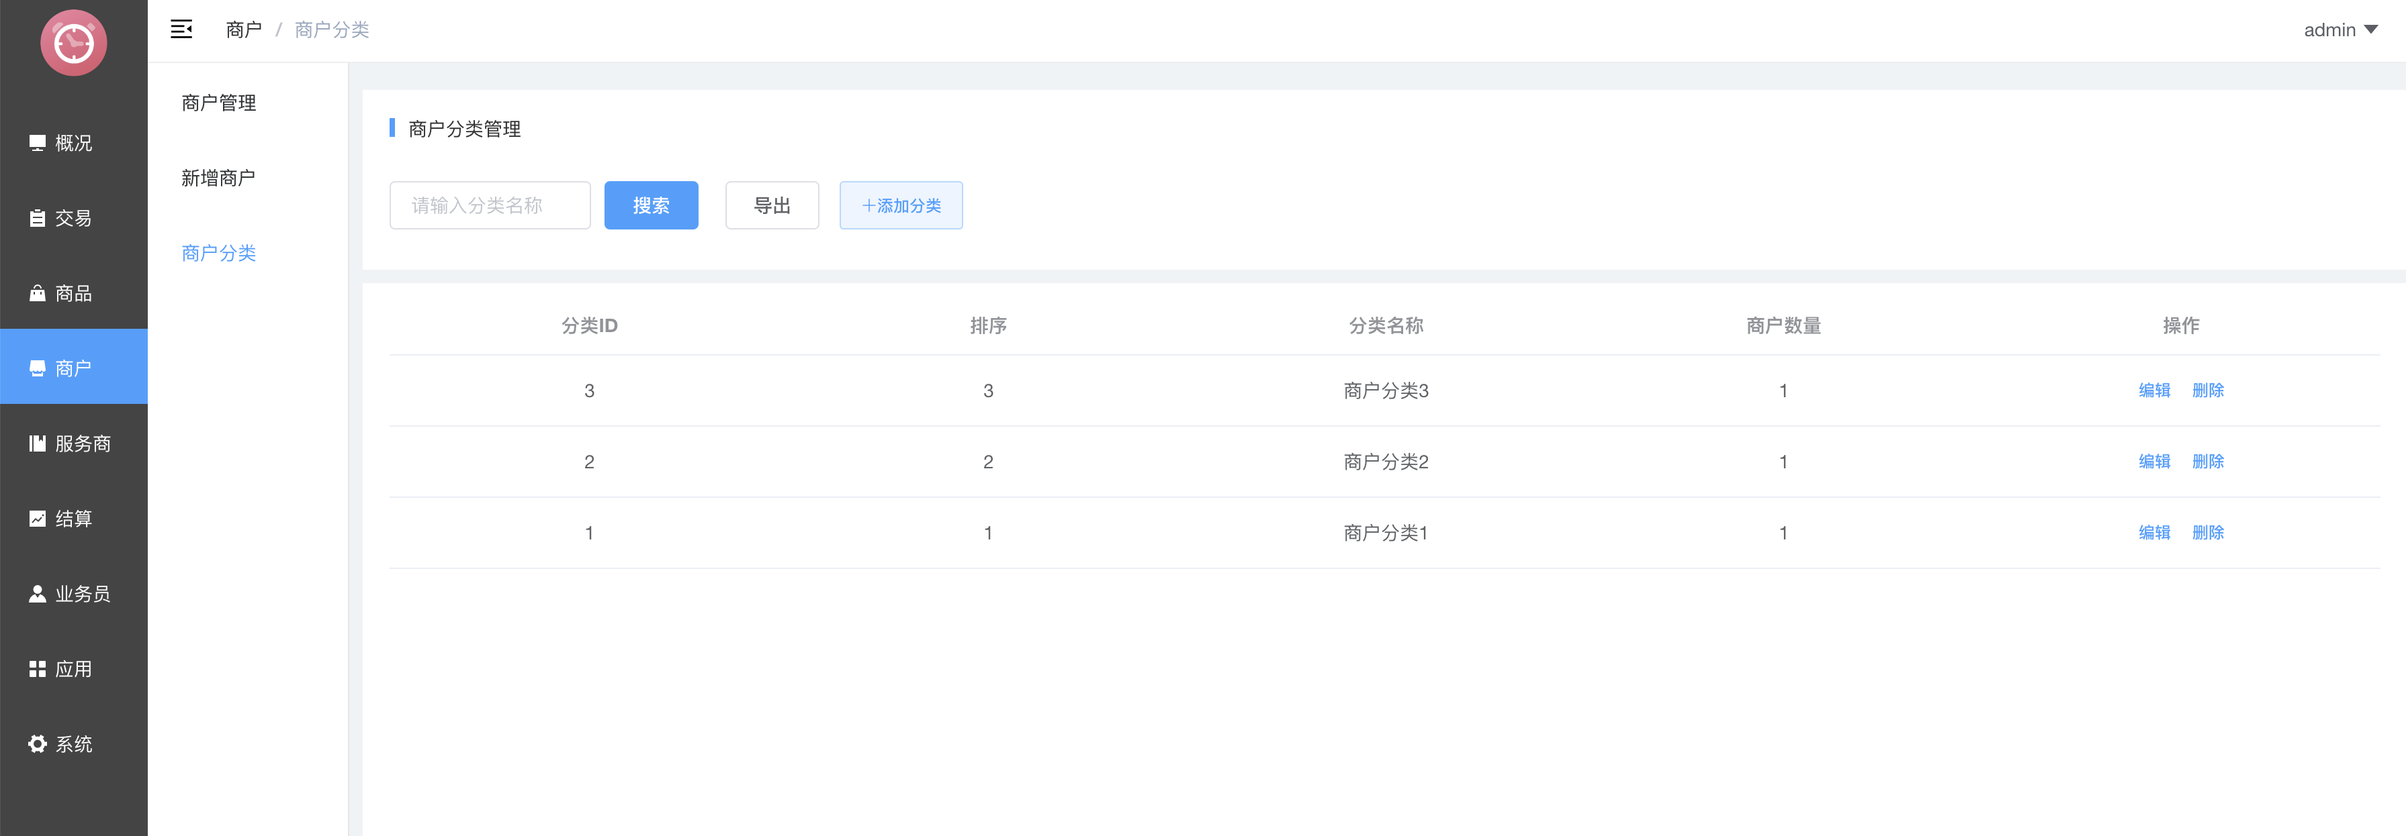Open 概况 overview monitor icon
Image resolution: width=2406 pixels, height=836 pixels.
(x=38, y=143)
